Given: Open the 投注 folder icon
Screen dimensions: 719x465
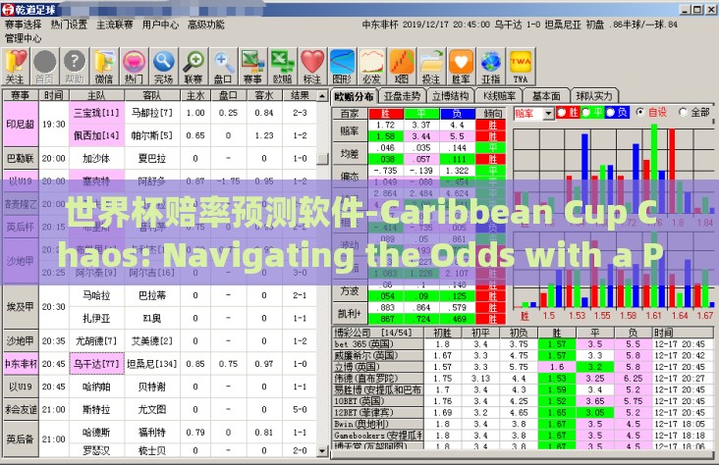Looking at the screenshot, I should 431,67.
